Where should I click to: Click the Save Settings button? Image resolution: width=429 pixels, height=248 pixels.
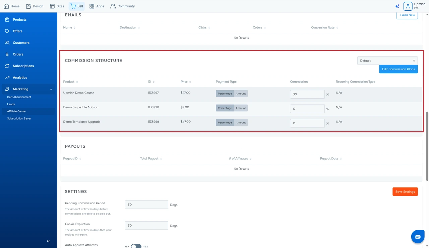405,192
